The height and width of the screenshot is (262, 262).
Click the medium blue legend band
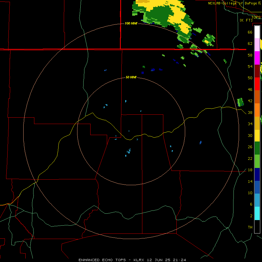point(257,187)
